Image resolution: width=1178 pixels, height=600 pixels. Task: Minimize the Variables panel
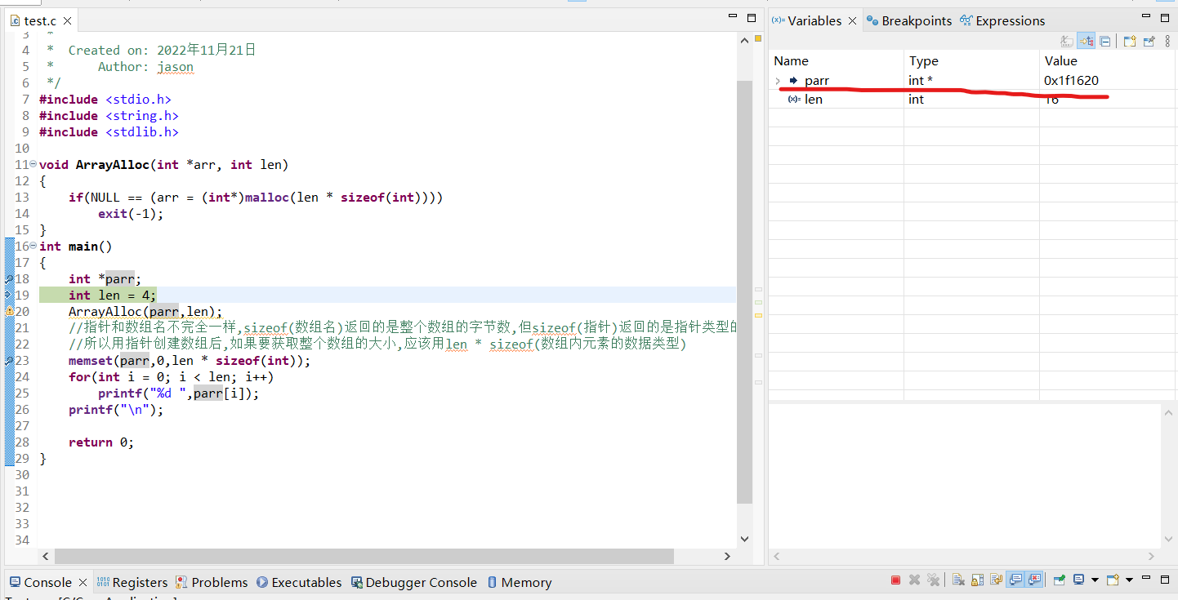point(1146,16)
